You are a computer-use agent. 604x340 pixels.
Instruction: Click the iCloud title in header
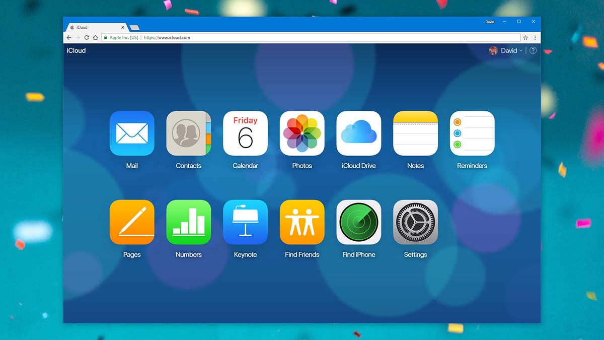click(x=76, y=50)
